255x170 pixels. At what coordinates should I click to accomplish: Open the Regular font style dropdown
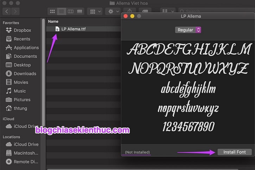pos(188,30)
